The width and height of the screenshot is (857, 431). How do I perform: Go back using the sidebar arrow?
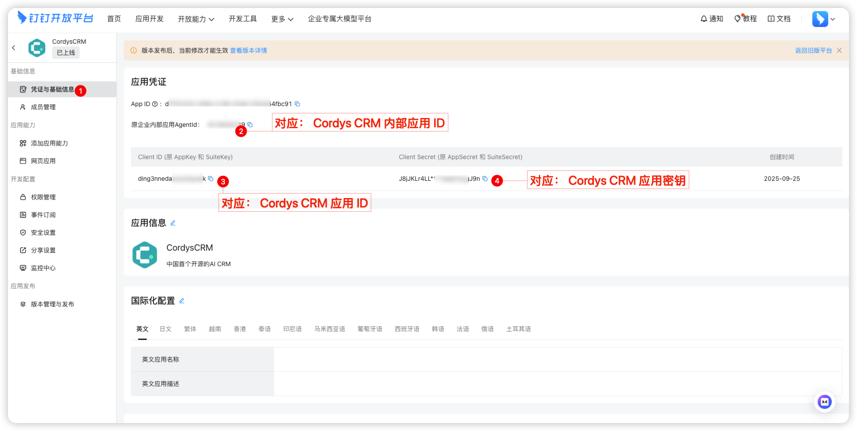tap(14, 48)
